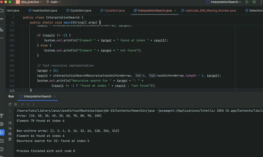Screen dimensions: 263x157
Task: Click the 'Non-uniform array' output line
Action: [68, 131]
